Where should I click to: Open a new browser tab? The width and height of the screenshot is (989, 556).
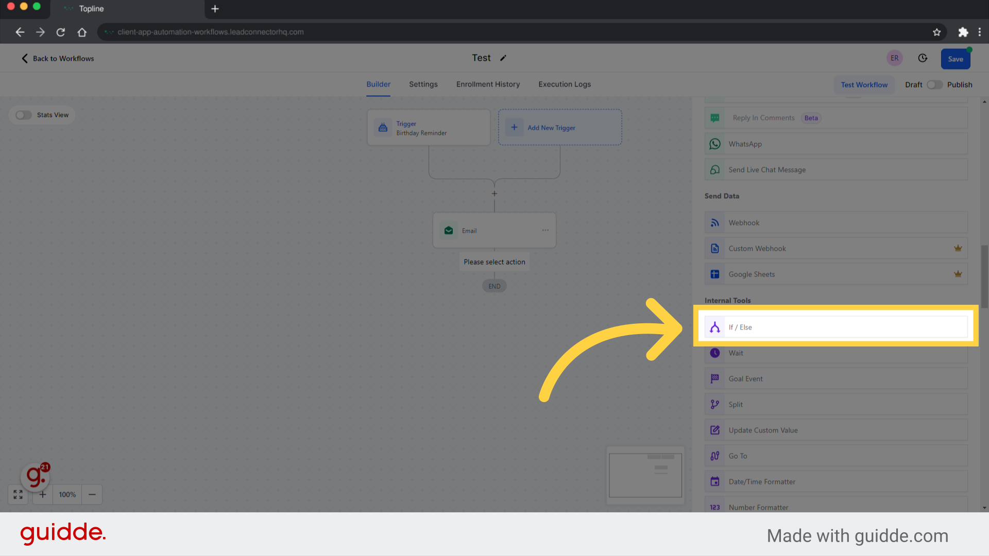click(215, 9)
